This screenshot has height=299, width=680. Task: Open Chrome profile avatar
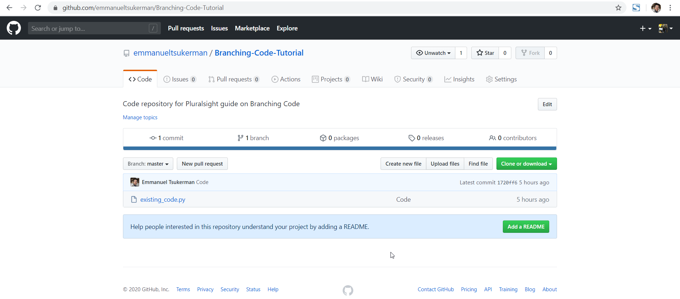coord(656,8)
